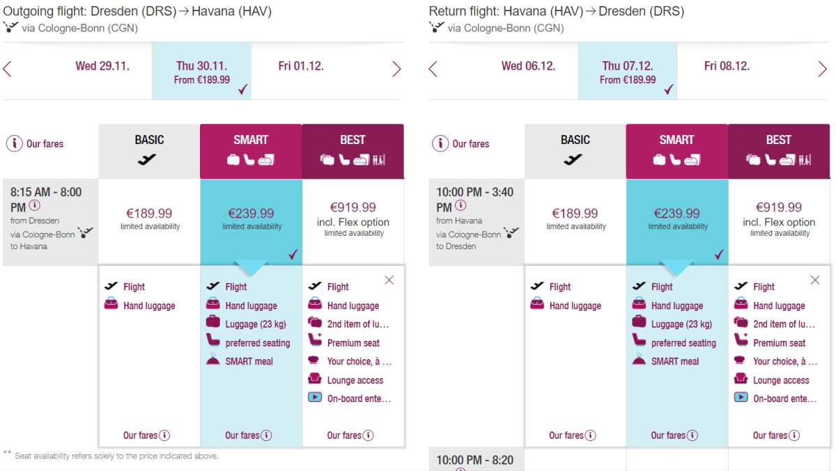Close the return fare details panel
The width and height of the screenshot is (836, 471).
[x=814, y=280]
